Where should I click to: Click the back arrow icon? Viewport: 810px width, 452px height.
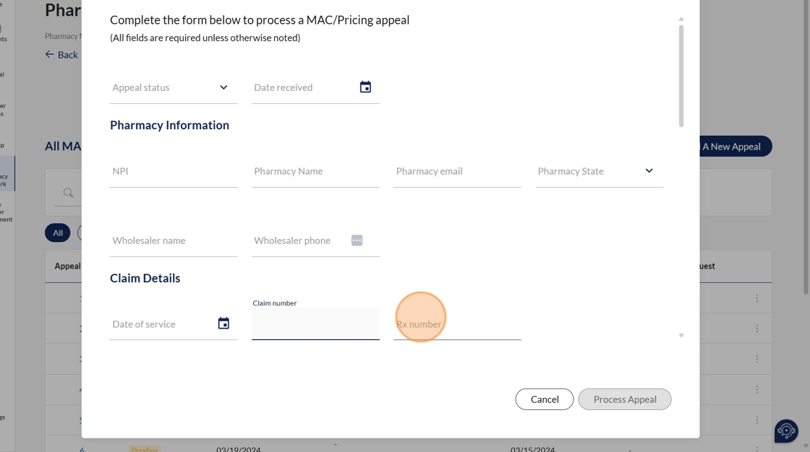point(50,54)
